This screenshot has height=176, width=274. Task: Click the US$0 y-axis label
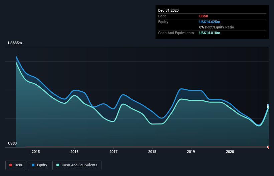point(12,143)
